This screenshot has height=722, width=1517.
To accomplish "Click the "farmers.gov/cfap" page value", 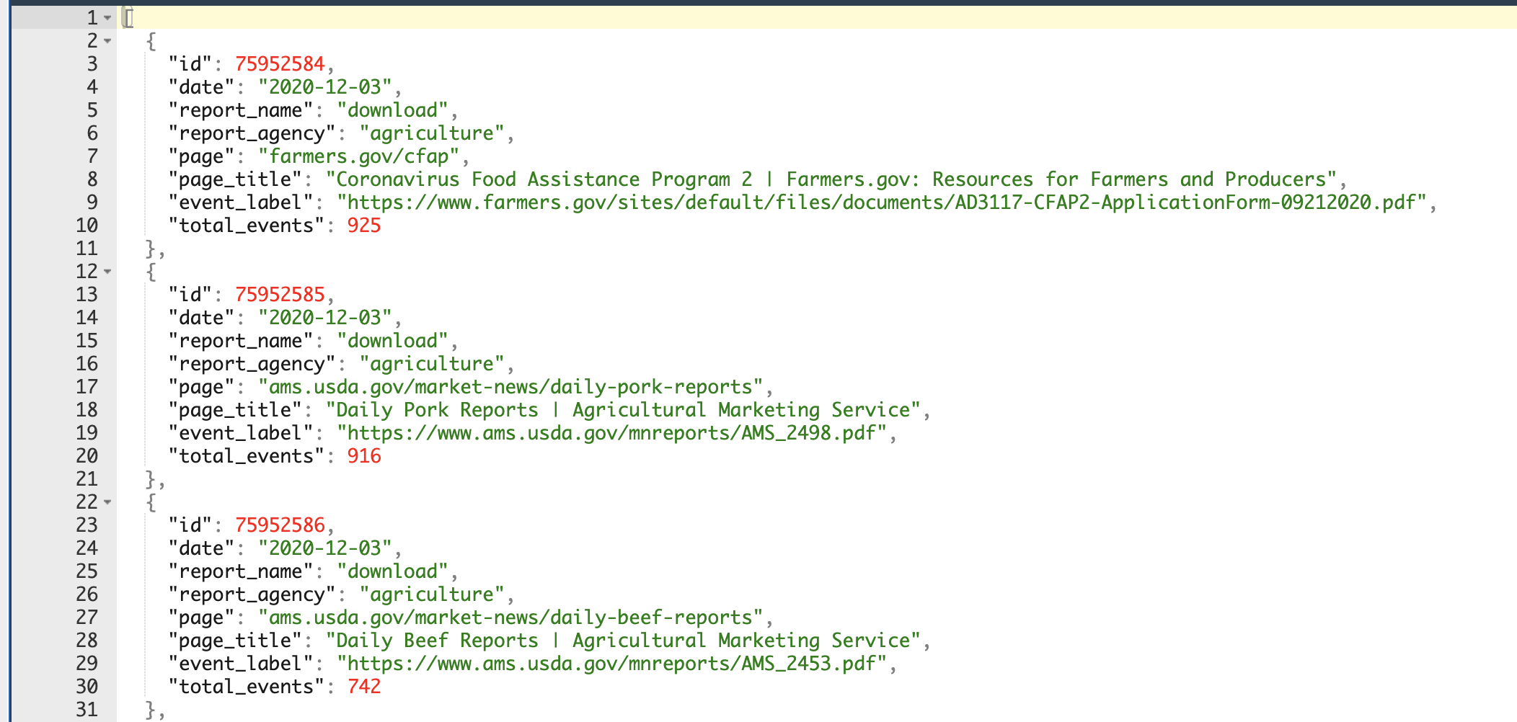I will [358, 156].
